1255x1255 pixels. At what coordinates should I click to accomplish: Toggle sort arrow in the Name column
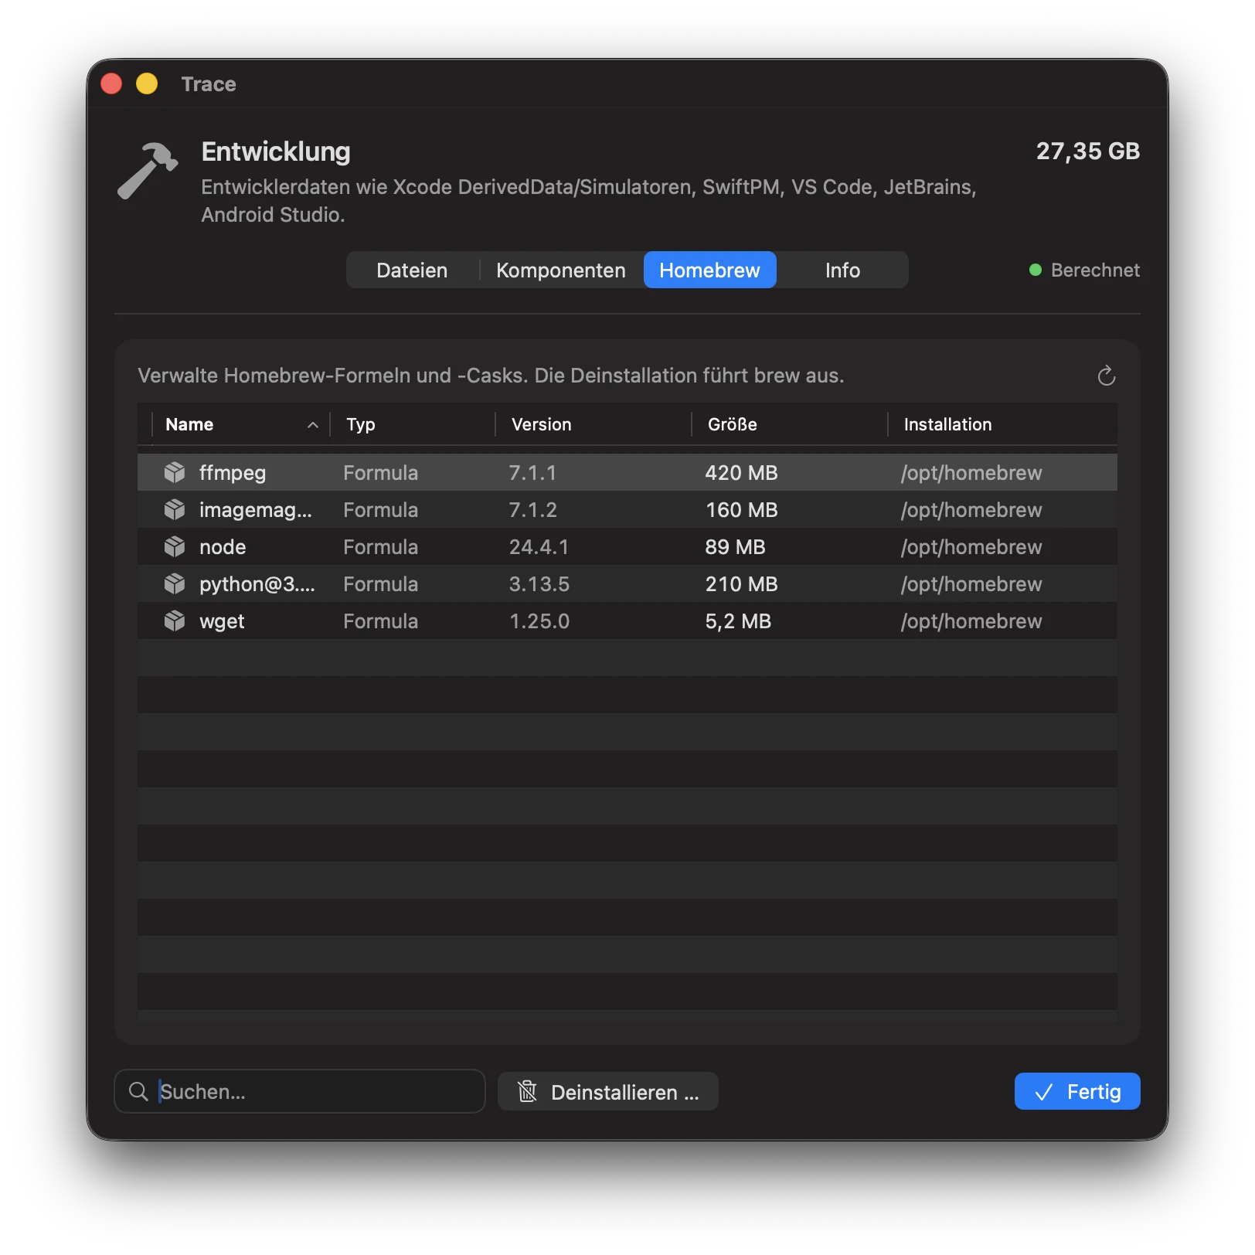pyautogui.click(x=313, y=425)
